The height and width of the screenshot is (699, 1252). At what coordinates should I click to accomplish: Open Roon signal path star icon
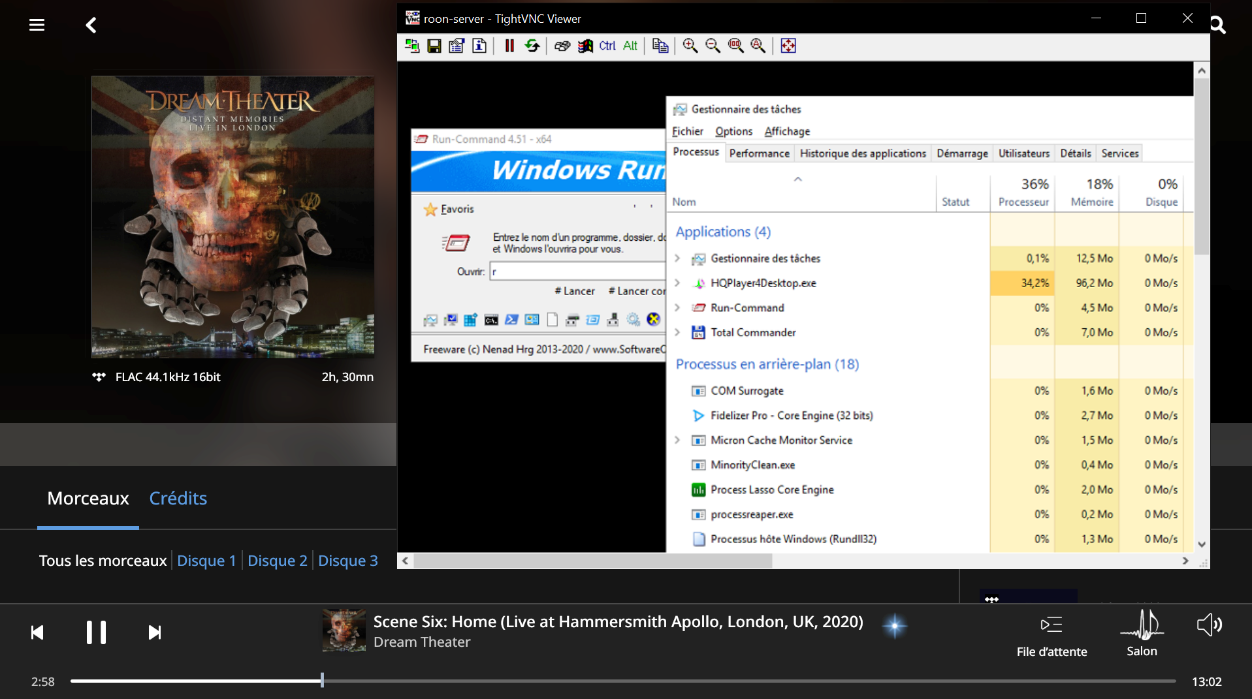(x=894, y=626)
